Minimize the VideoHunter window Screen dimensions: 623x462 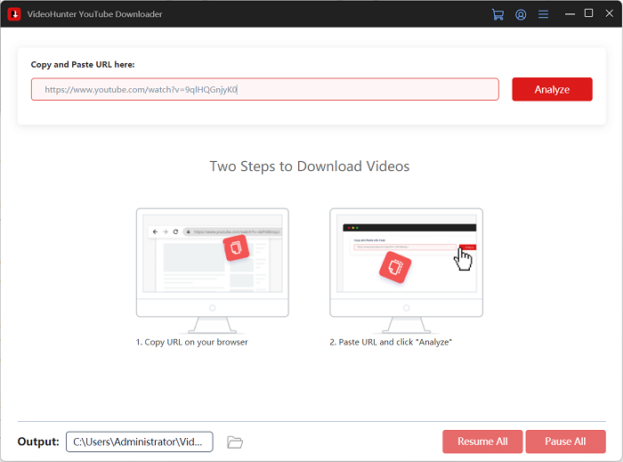[x=569, y=13]
